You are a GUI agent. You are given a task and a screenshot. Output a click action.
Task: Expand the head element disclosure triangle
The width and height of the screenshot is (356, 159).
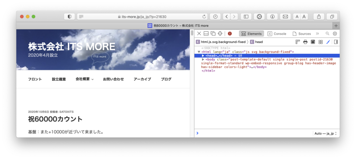tap(203, 56)
